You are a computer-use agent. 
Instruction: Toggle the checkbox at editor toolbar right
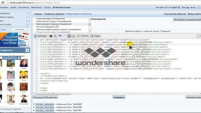[195, 36]
